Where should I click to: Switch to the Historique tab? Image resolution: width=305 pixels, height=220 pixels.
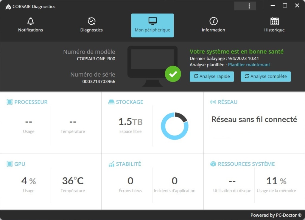pyautogui.click(x=274, y=25)
